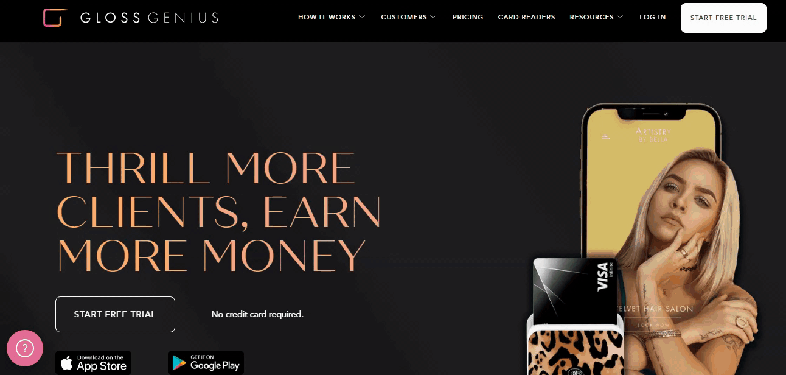Click the Google Play triangle icon
This screenshot has height=375, width=786.
click(179, 363)
